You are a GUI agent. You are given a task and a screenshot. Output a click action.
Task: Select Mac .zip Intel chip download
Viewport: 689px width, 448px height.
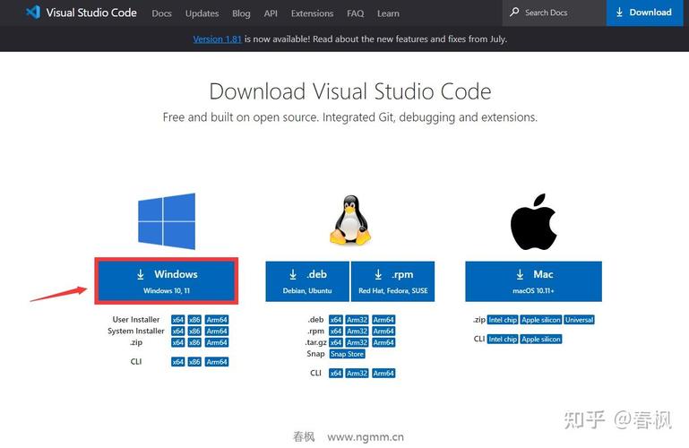[x=503, y=320]
